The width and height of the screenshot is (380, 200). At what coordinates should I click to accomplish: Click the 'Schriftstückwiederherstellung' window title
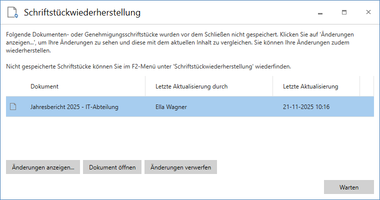point(82,12)
